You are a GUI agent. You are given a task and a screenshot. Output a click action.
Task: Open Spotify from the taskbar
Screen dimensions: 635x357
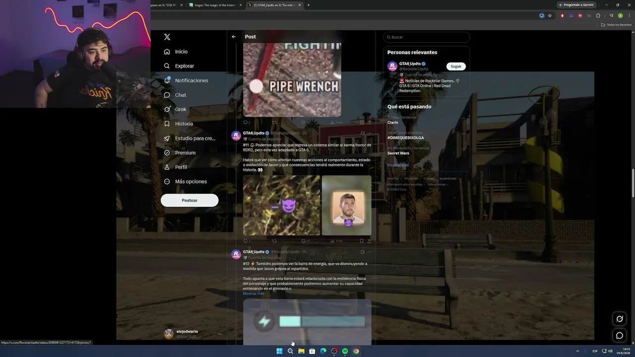point(345,351)
